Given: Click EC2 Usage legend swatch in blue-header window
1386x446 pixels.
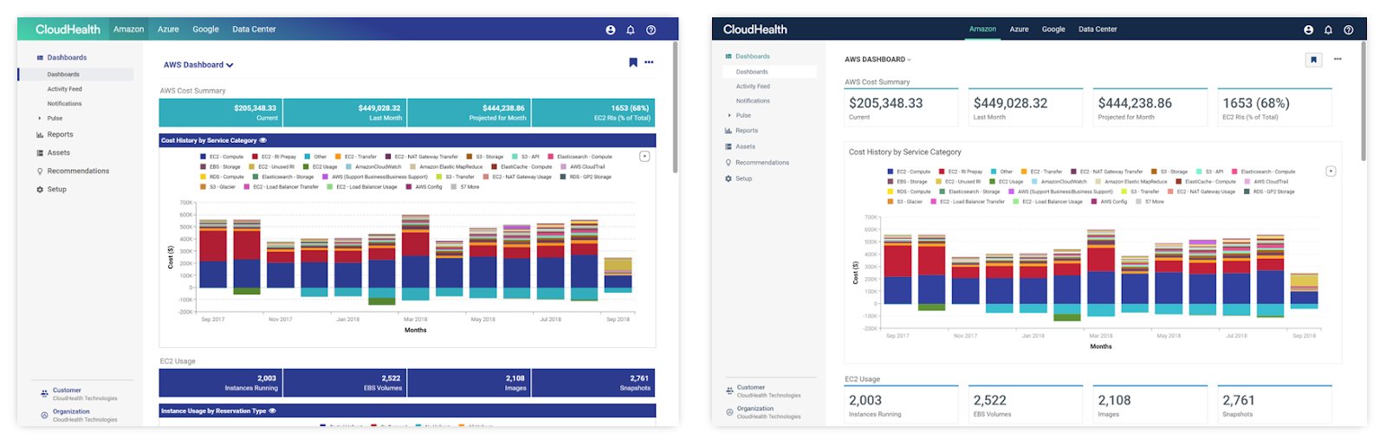Looking at the screenshot, I should coord(308,167).
